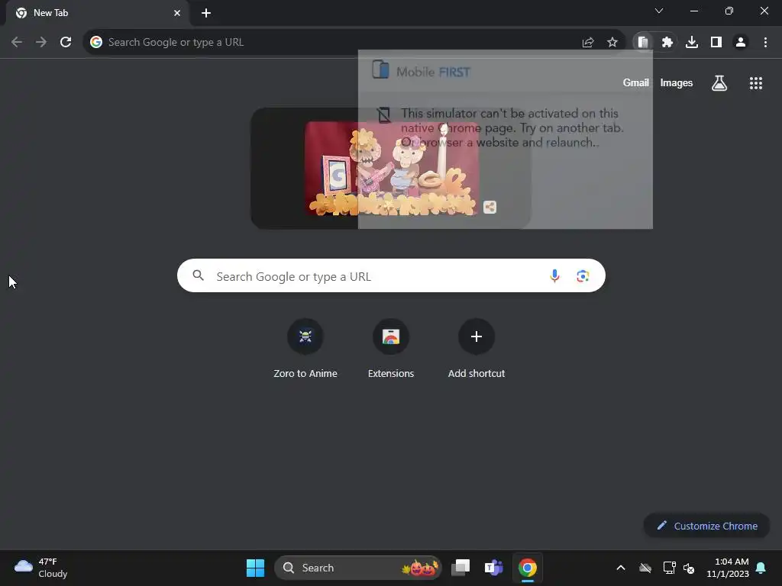Viewport: 782px width, 586px height.
Task: Open a new tab with the plus button
Action: (x=206, y=13)
